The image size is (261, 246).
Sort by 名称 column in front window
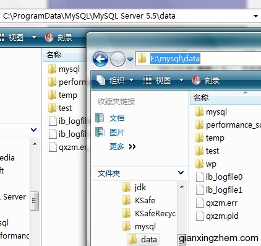coord(225,97)
